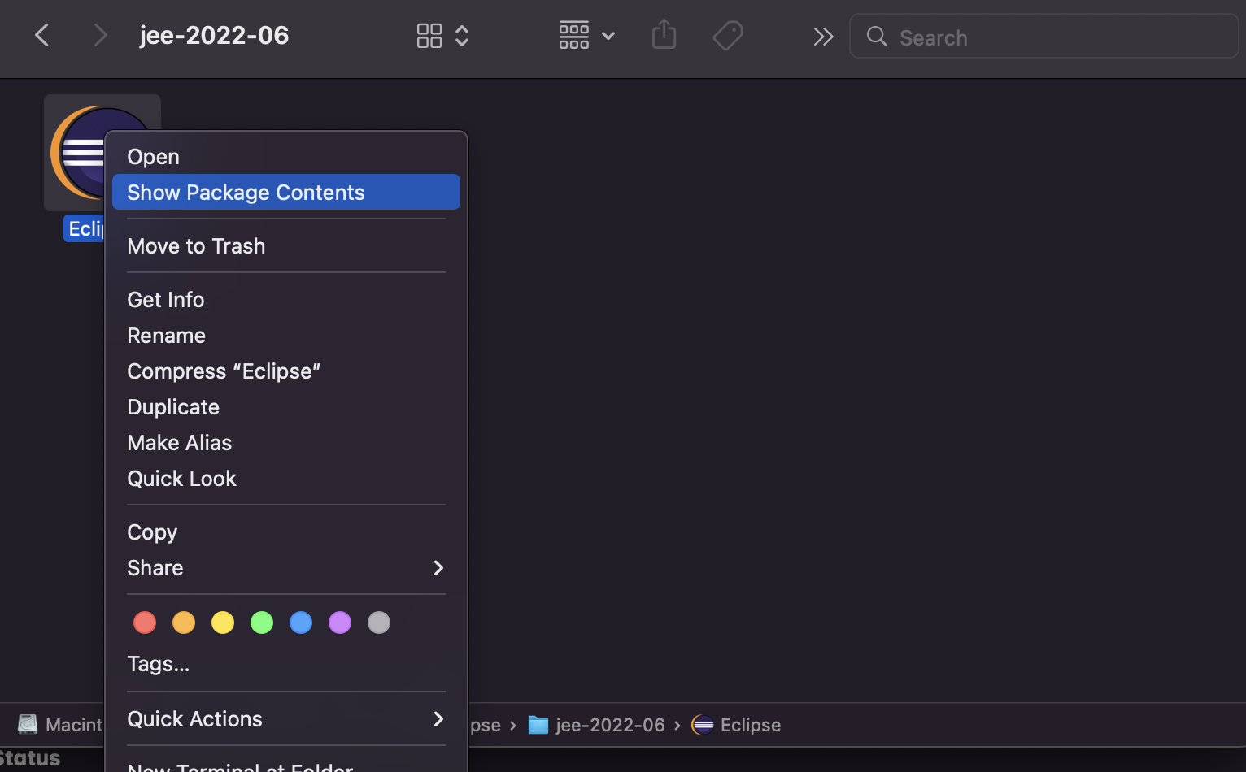Tag Eclipse with the green color swatch
The height and width of the screenshot is (772, 1246).
click(261, 622)
